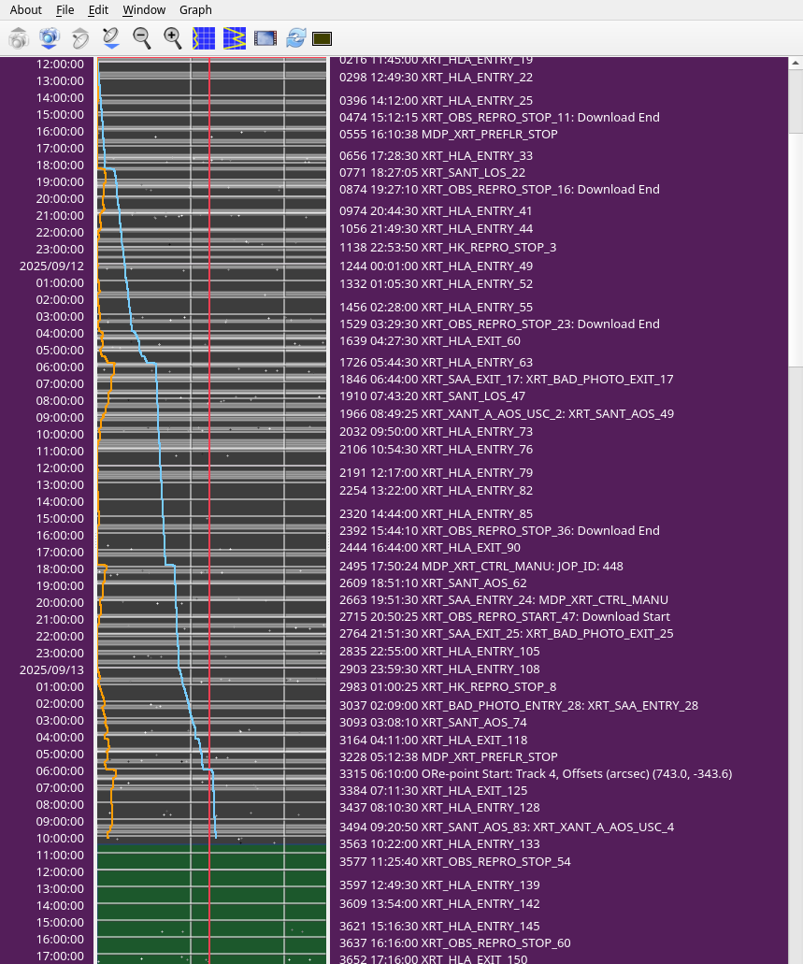Select the blue grid zigzag graph icon

coord(235,38)
